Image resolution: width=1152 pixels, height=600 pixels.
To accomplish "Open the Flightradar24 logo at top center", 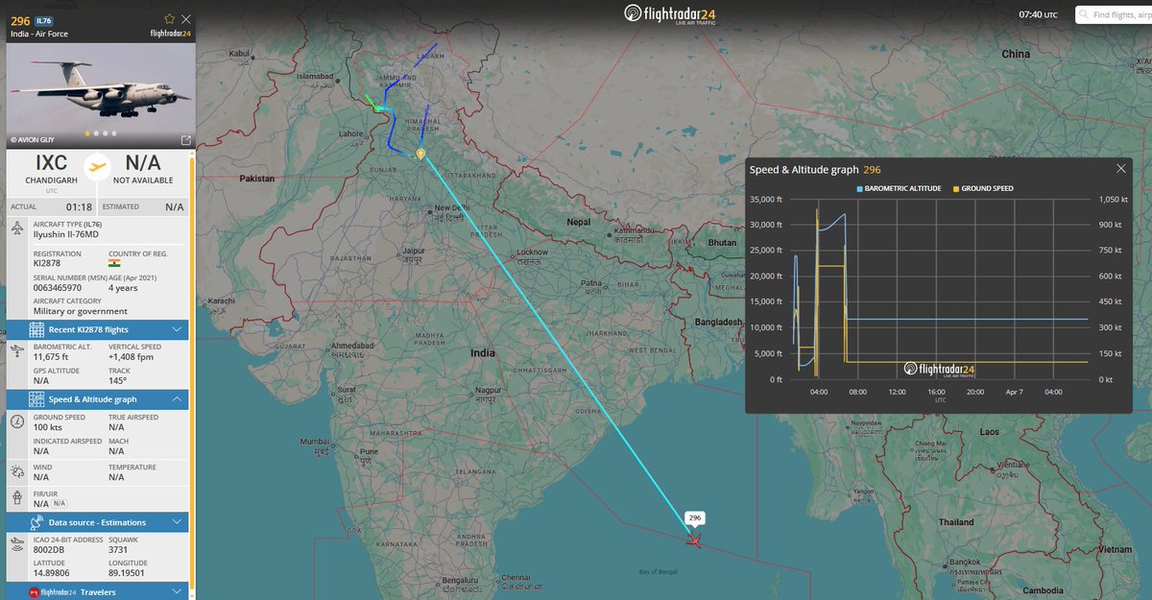I will tap(670, 13).
